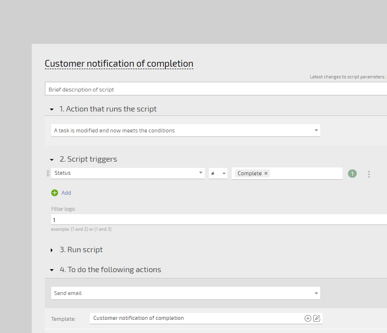Click the Filter logic input field
The image size is (387, 333).
click(x=215, y=220)
